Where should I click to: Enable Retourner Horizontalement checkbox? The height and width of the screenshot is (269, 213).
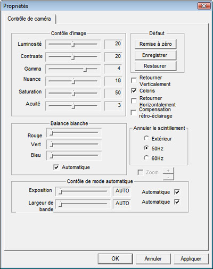pos(134,101)
